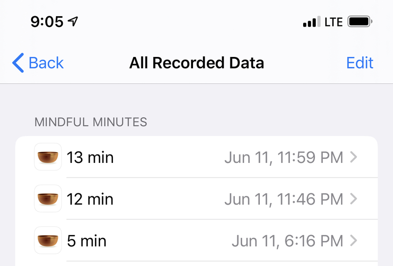This screenshot has height=266, width=393.
Task: Tap the All Recorded Data title
Action: coord(196,63)
